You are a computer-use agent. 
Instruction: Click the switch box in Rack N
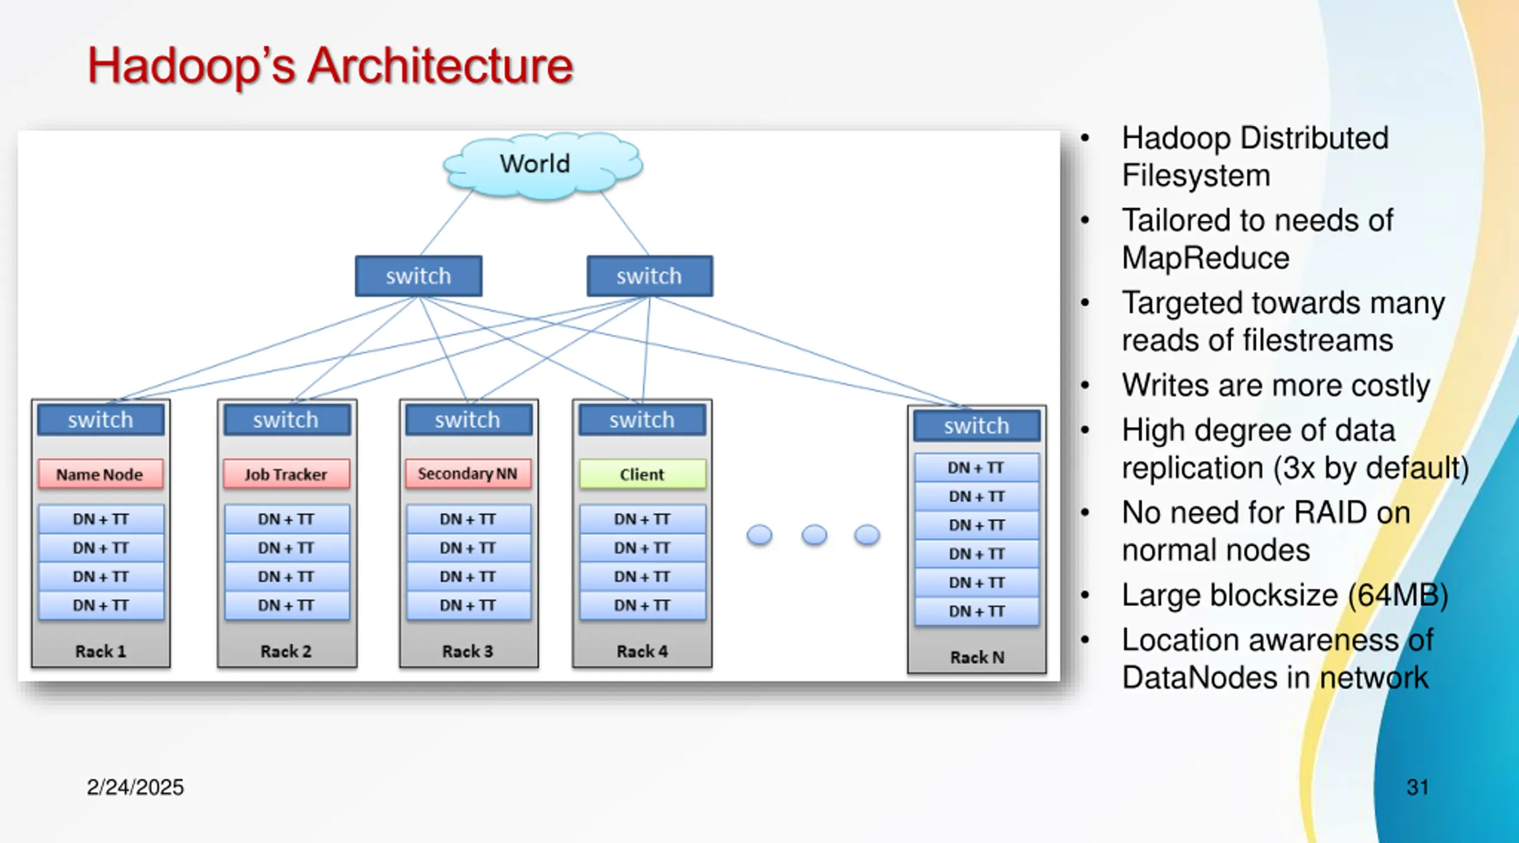point(977,425)
